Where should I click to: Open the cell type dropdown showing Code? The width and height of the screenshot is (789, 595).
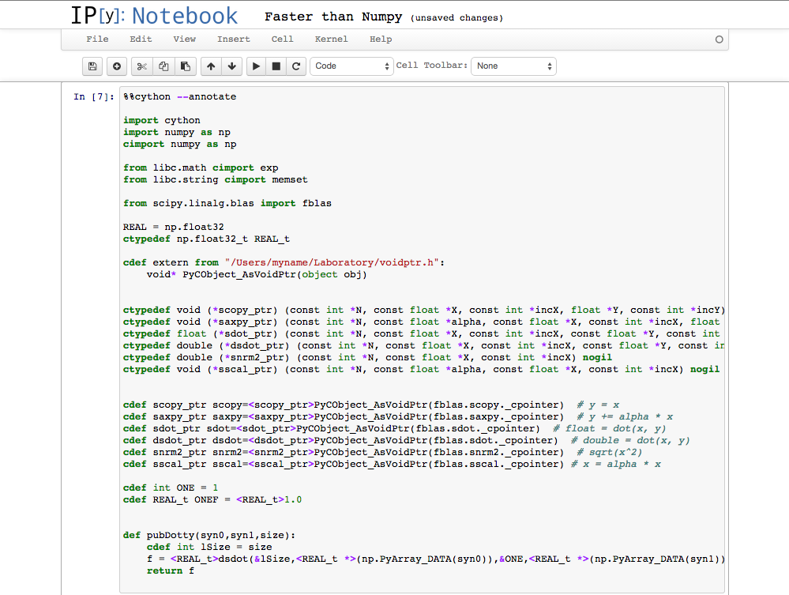352,66
